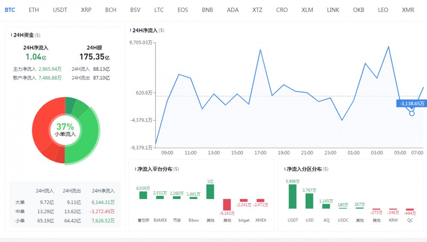
Task: Click the -4,379.1万 y-axis label
Action: pyautogui.click(x=141, y=120)
